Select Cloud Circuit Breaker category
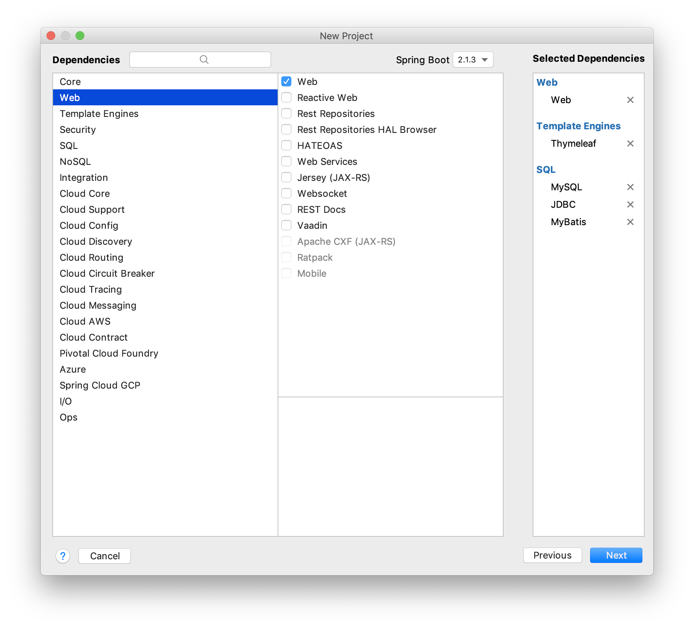This screenshot has width=694, height=629. click(x=165, y=273)
